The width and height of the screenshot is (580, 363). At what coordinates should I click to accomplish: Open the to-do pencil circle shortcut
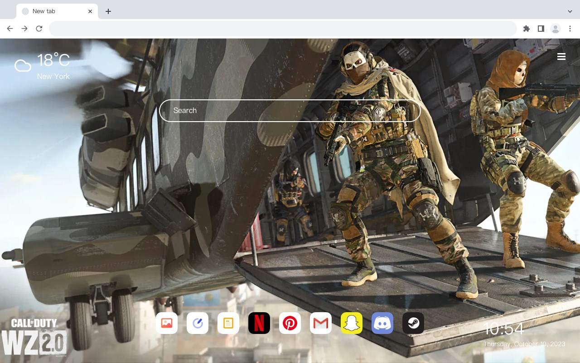coord(198,323)
